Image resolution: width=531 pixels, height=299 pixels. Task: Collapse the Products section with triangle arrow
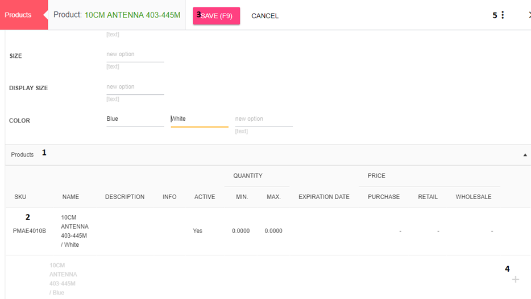point(524,155)
